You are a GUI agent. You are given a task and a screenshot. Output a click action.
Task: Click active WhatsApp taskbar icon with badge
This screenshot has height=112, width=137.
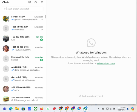tap(85, 109)
